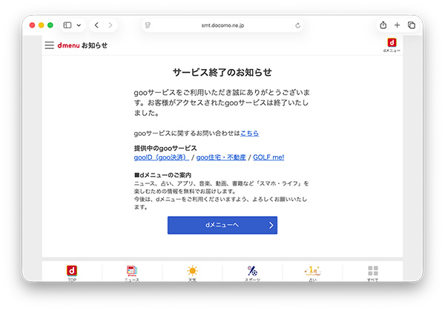The width and height of the screenshot is (445, 311).
Task: Toggle the Safari sidebar
Action: pyautogui.click(x=67, y=25)
